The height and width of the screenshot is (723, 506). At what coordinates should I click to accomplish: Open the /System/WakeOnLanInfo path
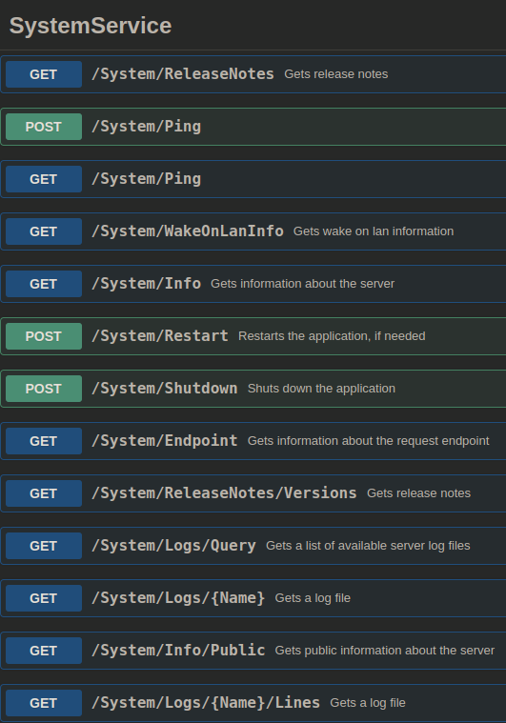click(188, 231)
